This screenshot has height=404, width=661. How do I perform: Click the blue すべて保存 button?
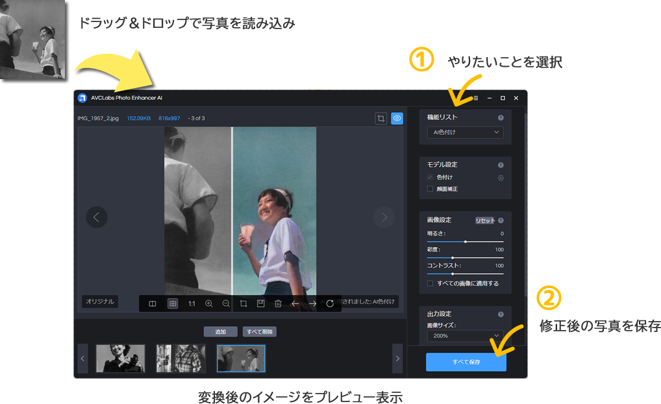point(466,362)
